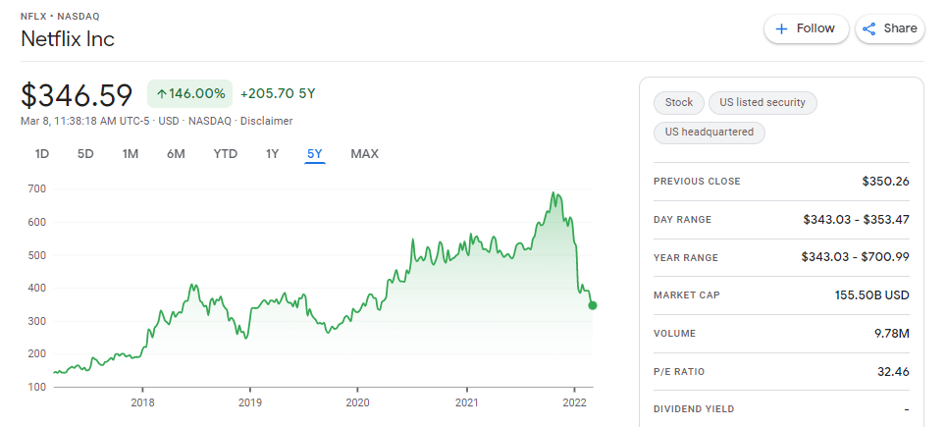Click the share icon in the Share button
The height and width of the screenshot is (427, 947).
pyautogui.click(x=869, y=29)
